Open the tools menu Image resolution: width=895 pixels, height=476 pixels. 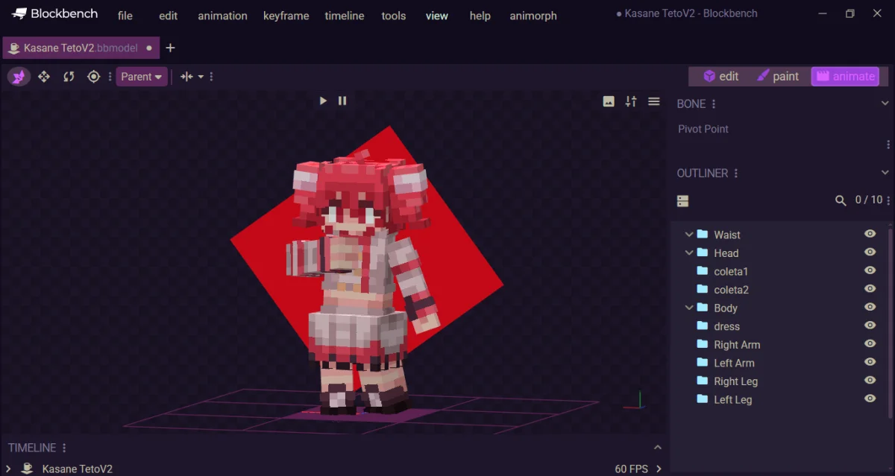[x=394, y=16]
